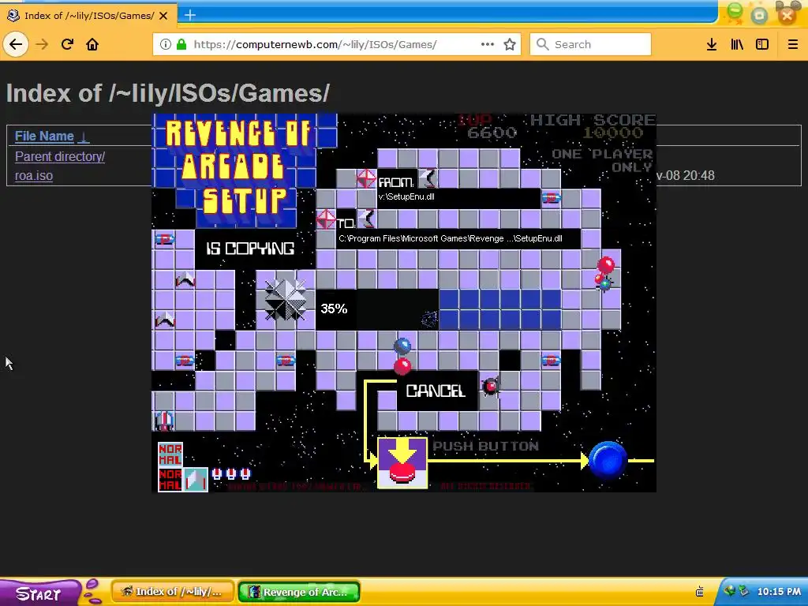Click the forward navigation arrow
Image resolution: width=808 pixels, height=606 pixels.
[x=42, y=44]
